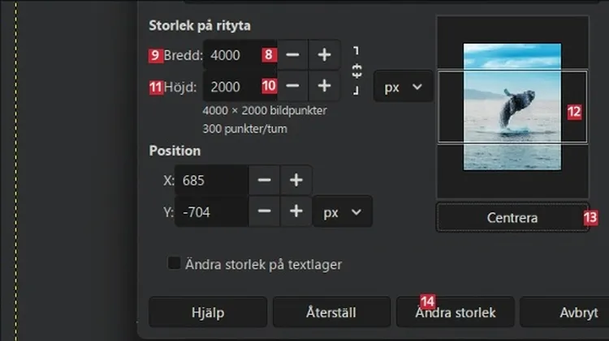This screenshot has width=609, height=341.
Task: Increase canvas height with plus button
Action: tap(324, 85)
